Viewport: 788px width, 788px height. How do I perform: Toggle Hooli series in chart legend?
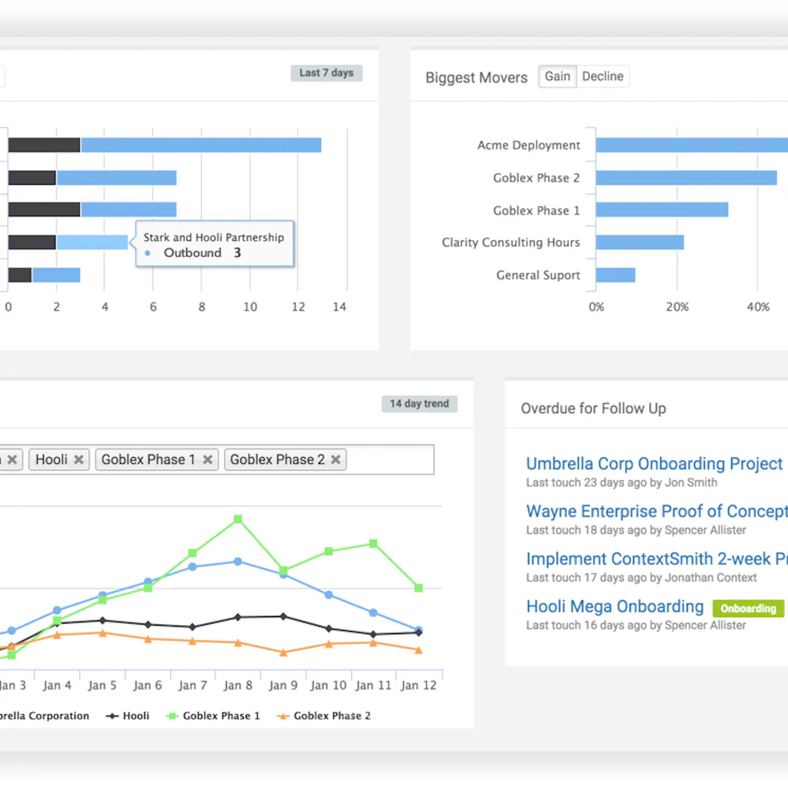(x=128, y=716)
